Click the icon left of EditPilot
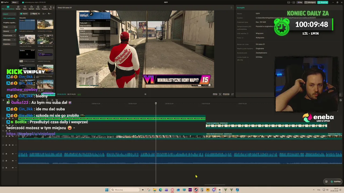The height and width of the screenshot is (193, 344). coord(326,181)
